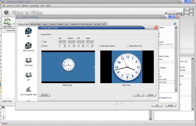Switch to the Audio profiles tab
The height and width of the screenshot is (126, 196).
click(35, 24)
